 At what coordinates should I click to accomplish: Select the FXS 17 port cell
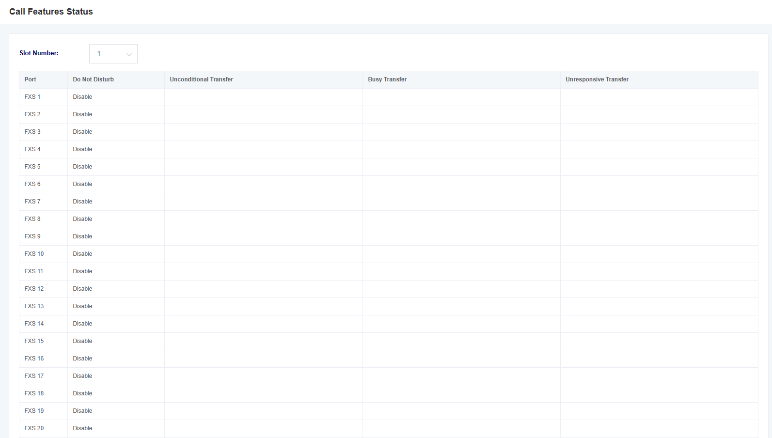click(43, 376)
